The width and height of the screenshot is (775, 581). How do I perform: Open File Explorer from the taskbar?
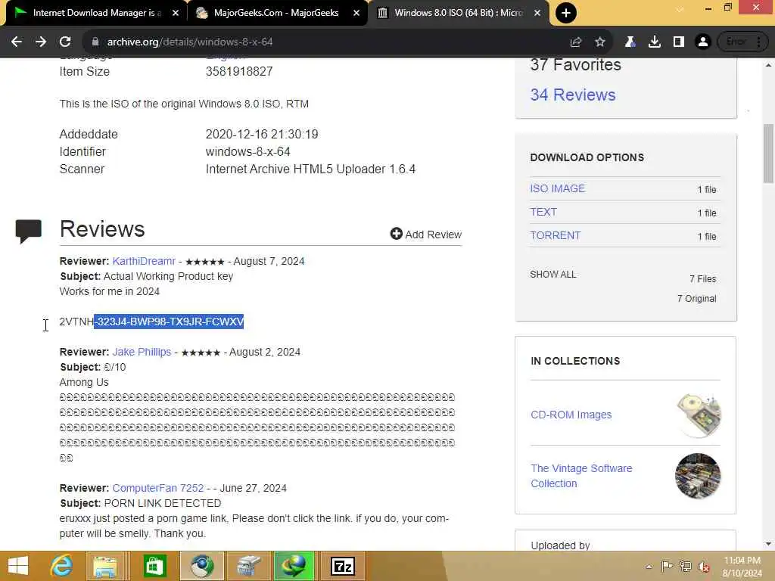pos(105,566)
